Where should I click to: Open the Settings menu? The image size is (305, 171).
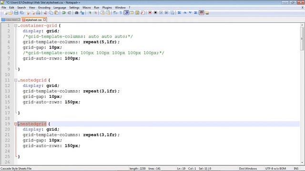pyautogui.click(x=74, y=8)
